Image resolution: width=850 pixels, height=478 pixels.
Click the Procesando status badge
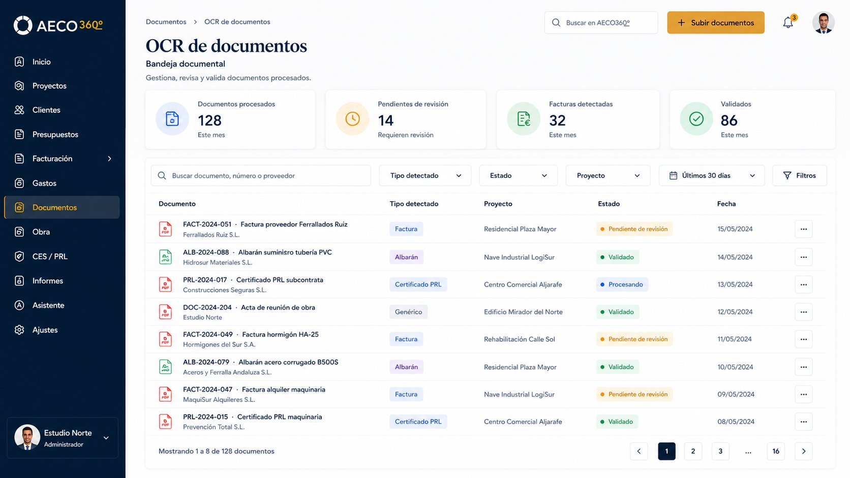(x=622, y=284)
